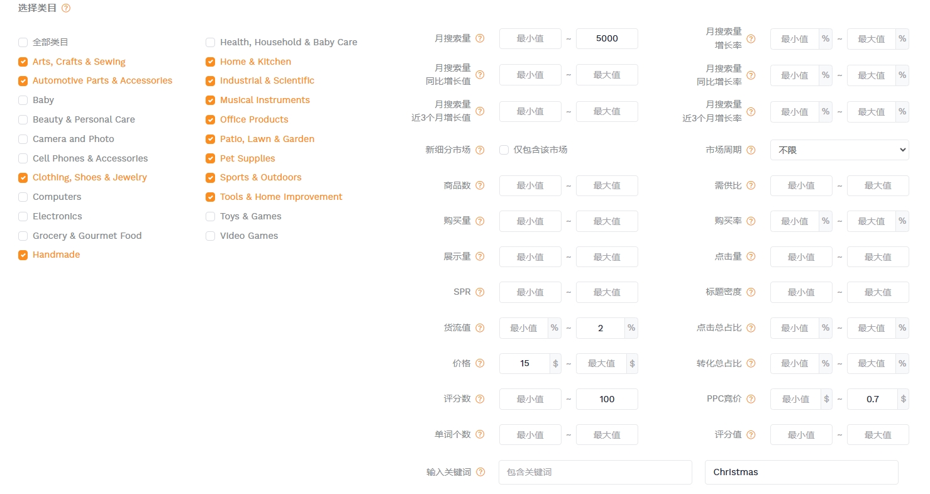The image size is (930, 494).
Task: Open the 市场周期 dropdown
Action: [x=839, y=150]
